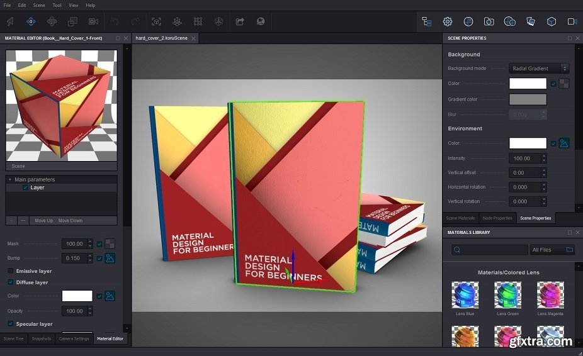Collapse the Main parameters tree
This screenshot has width=583, height=356.
tap(10, 180)
